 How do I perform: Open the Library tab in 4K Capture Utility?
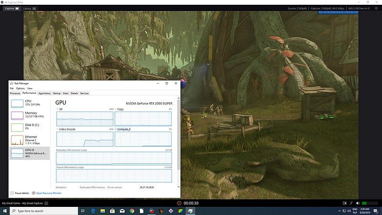click(30, 8)
